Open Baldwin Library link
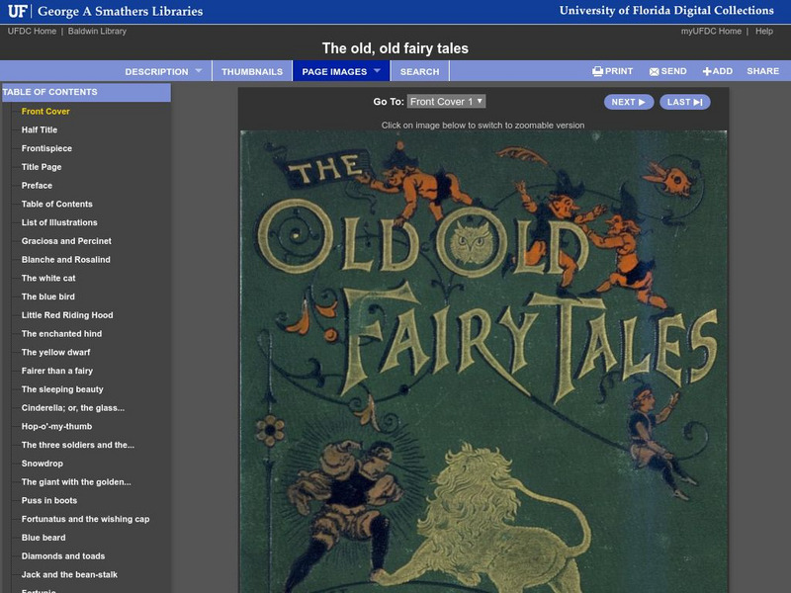791x593 pixels. click(97, 31)
